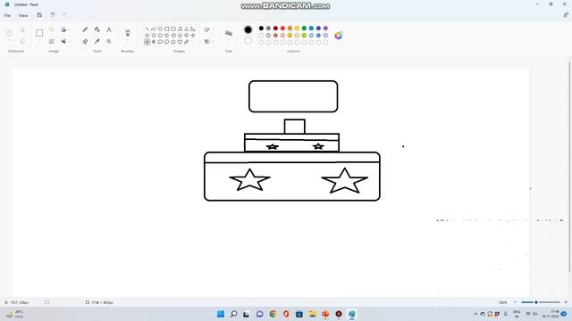572x321 pixels.
Task: Open the taskbar Search icon
Action: point(234,314)
